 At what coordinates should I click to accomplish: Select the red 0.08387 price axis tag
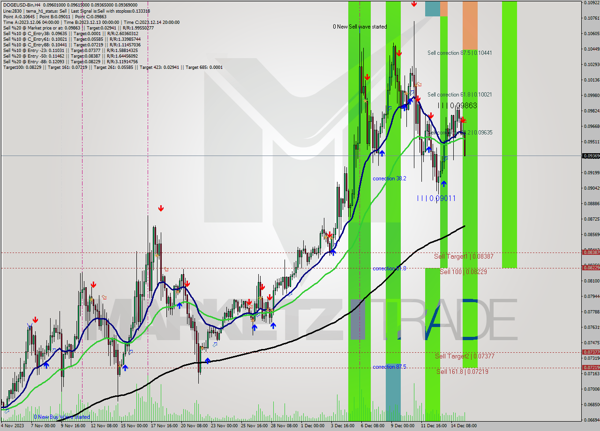(x=591, y=252)
